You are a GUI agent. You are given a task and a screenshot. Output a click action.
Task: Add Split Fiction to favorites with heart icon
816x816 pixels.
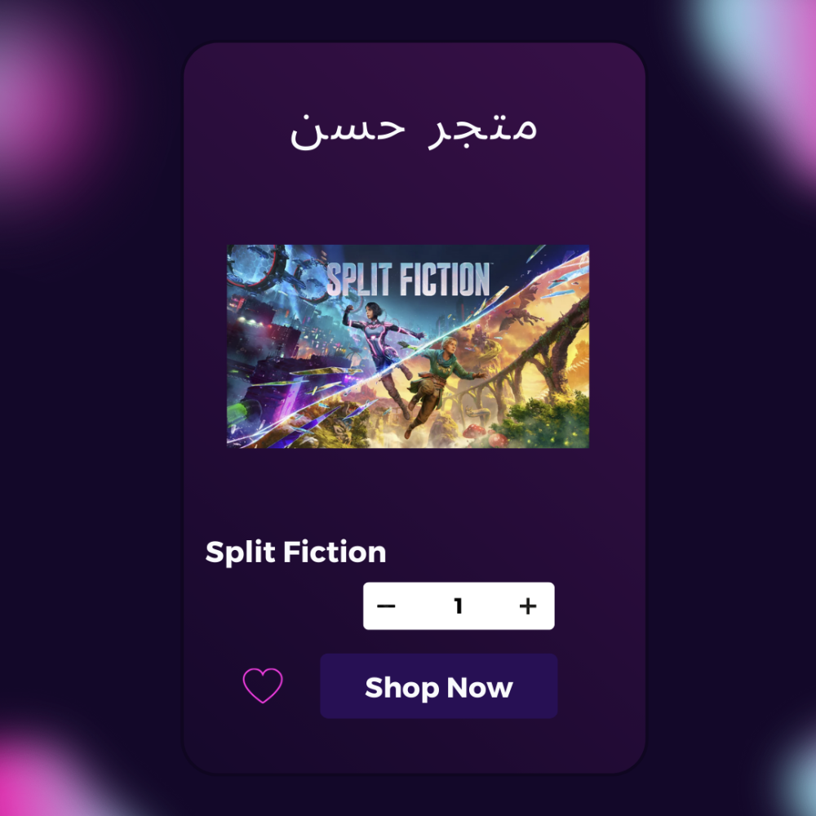pyautogui.click(x=263, y=685)
